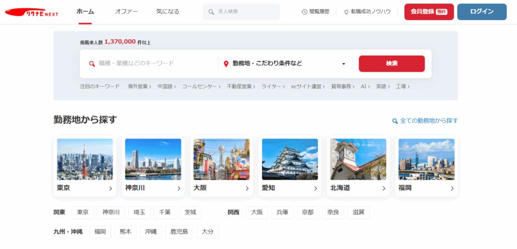517x249 pixels.
Task: Open the 海外営業 keyword chevron link
Action: pyautogui.click(x=139, y=86)
